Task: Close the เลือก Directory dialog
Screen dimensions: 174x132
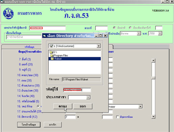Action: click(x=105, y=36)
